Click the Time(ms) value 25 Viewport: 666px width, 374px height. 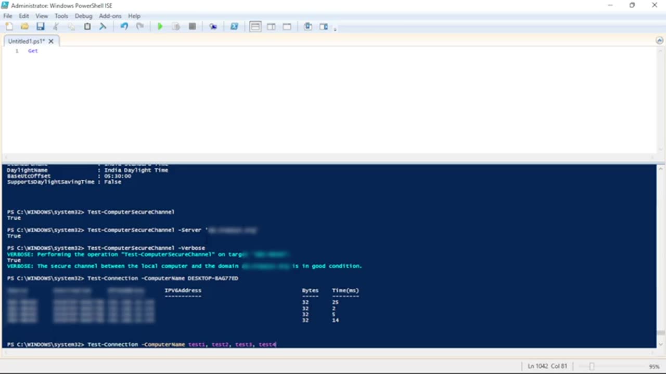click(x=335, y=302)
